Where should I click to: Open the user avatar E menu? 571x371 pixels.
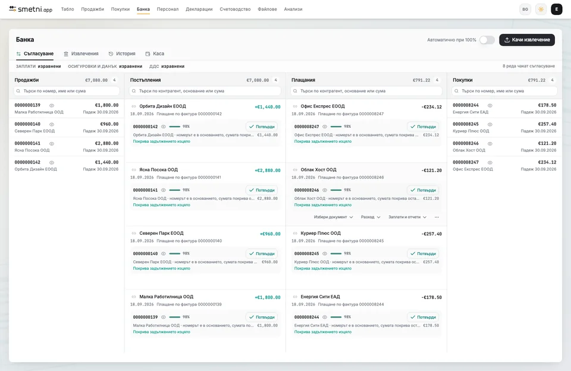click(x=557, y=10)
